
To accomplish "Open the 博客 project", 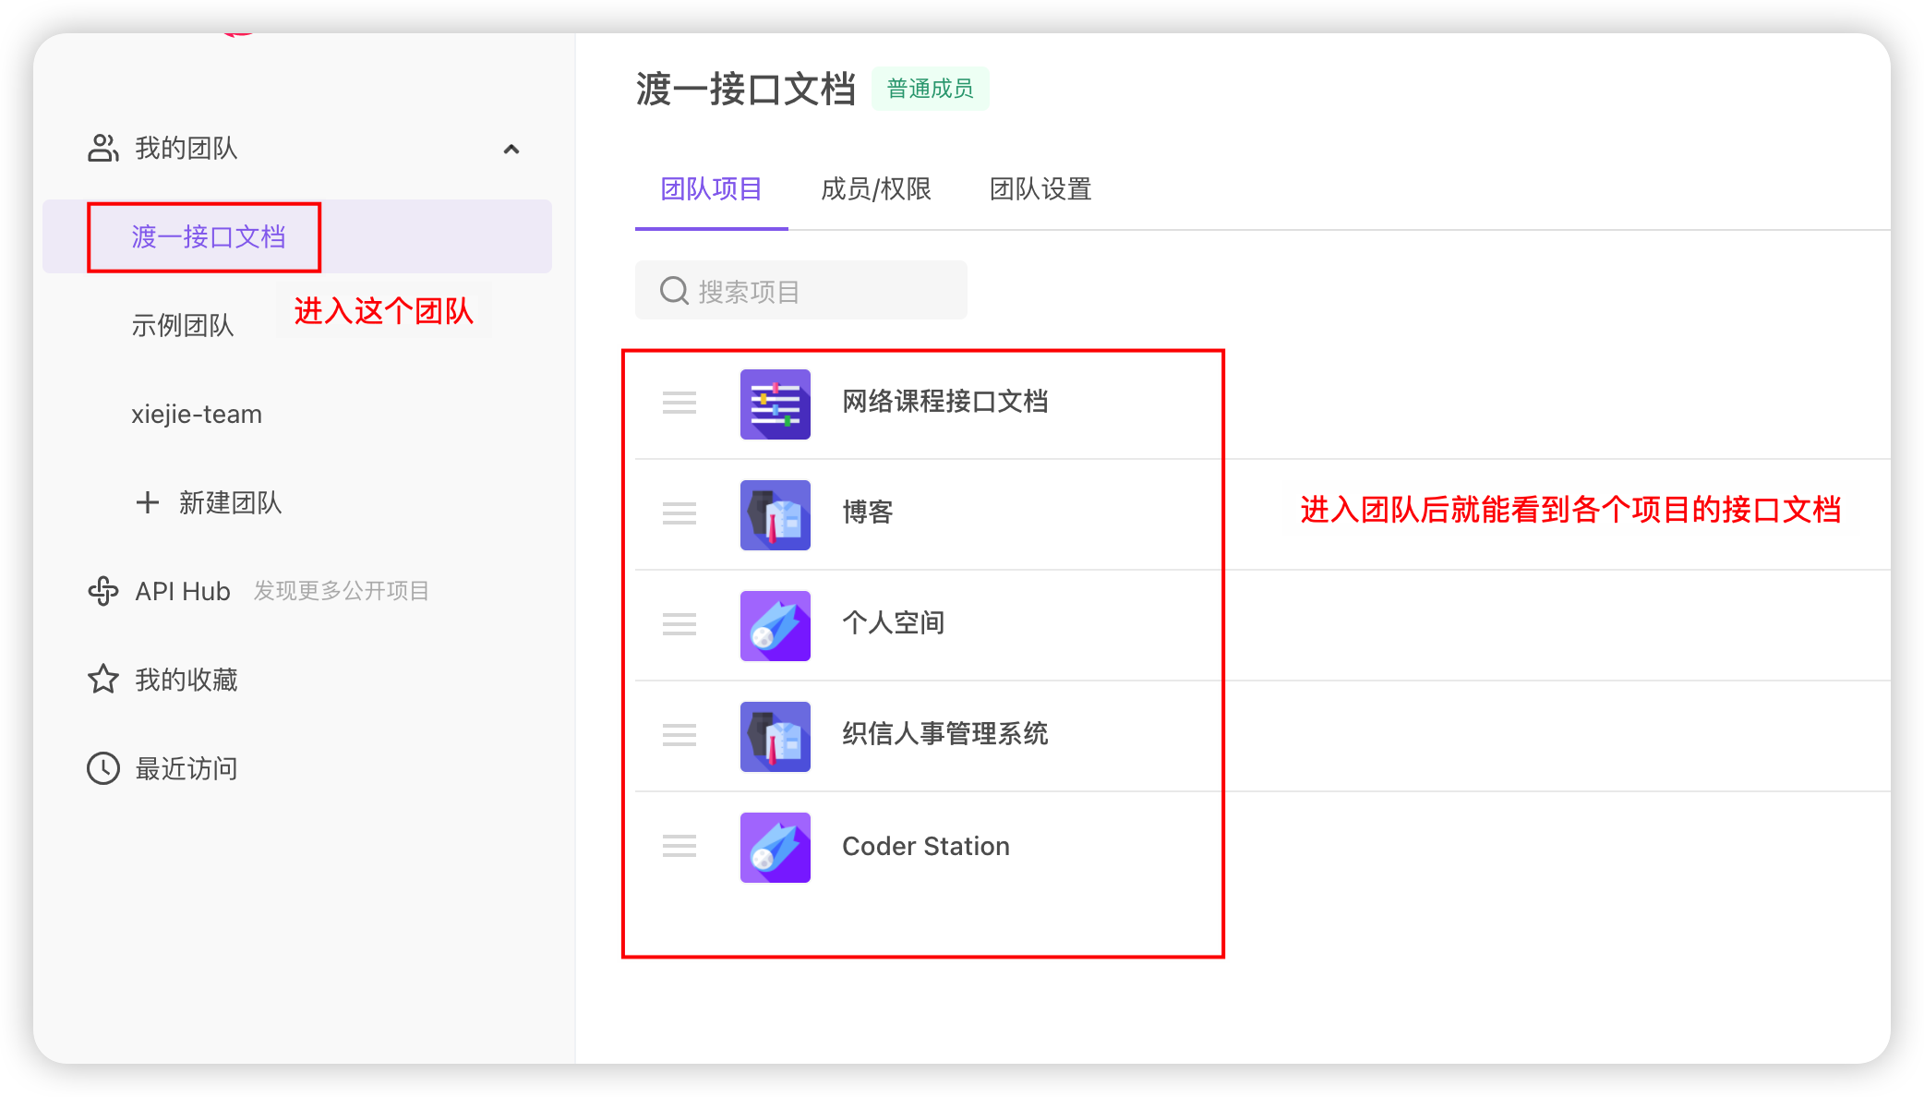I will click(868, 512).
